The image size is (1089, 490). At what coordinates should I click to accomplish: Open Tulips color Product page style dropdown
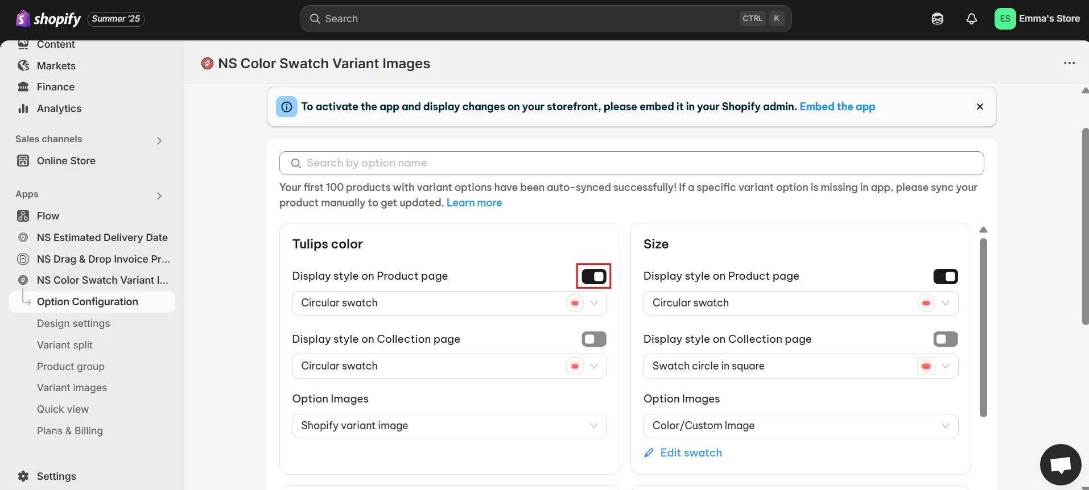click(x=449, y=304)
